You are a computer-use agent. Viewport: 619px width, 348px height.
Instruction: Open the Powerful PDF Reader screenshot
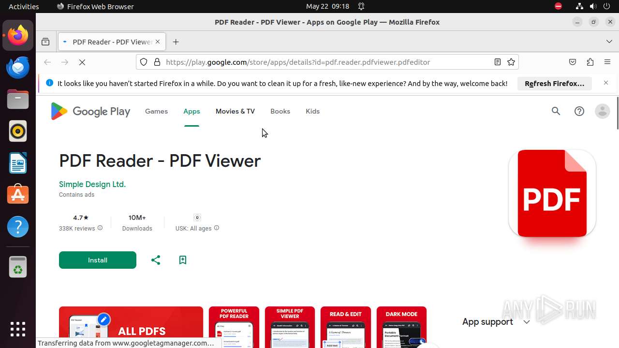[x=234, y=327]
